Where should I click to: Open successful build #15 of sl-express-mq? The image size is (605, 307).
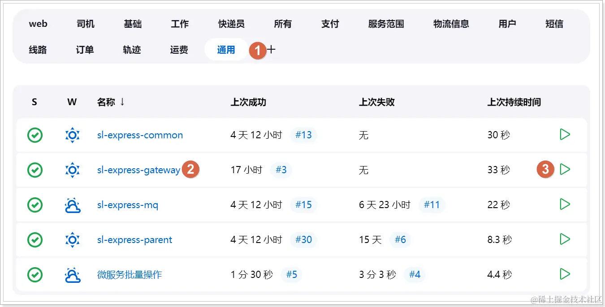point(303,205)
